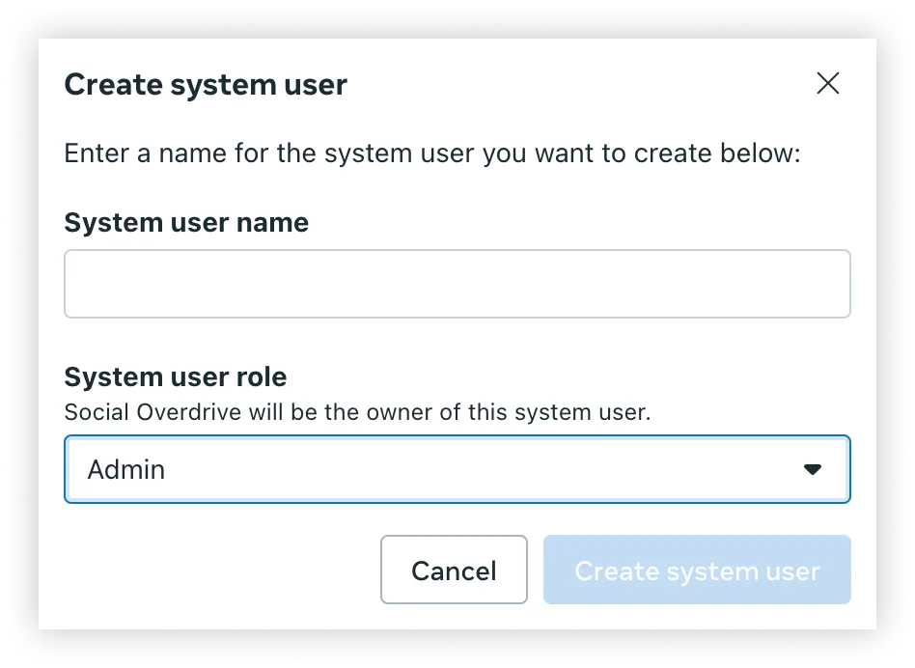This screenshot has height=668, width=915.
Task: Click inside the highlighted role selector box
Action: (457, 468)
